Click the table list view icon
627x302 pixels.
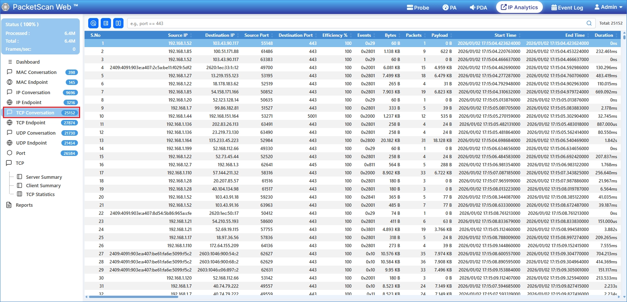click(106, 23)
